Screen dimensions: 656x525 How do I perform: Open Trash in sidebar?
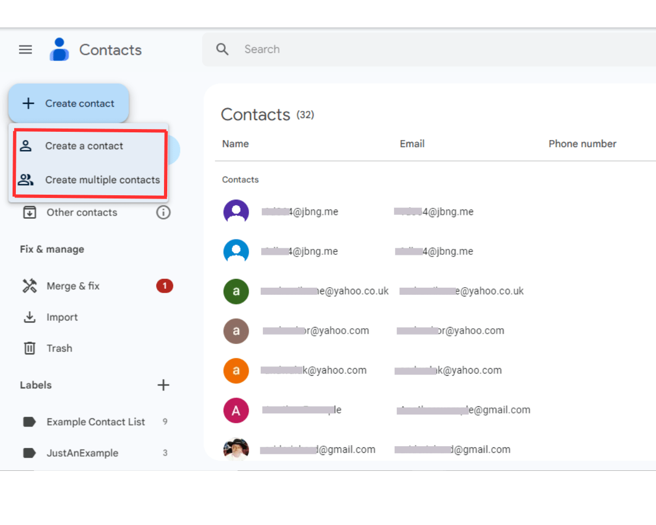(60, 348)
